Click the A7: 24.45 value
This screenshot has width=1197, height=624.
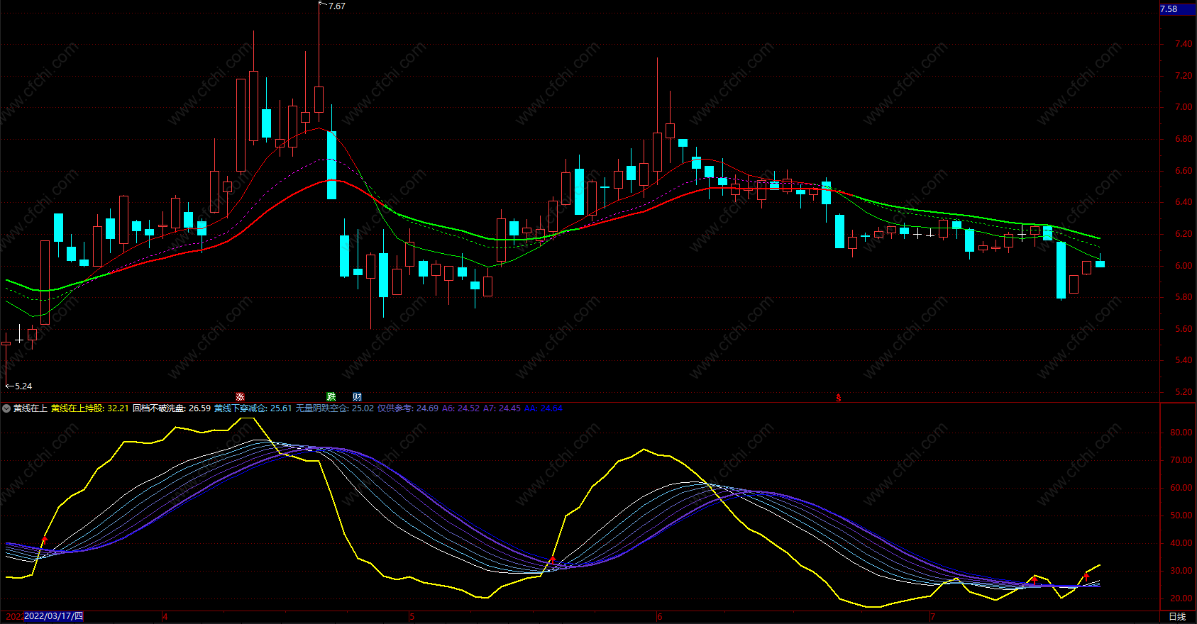tap(502, 408)
